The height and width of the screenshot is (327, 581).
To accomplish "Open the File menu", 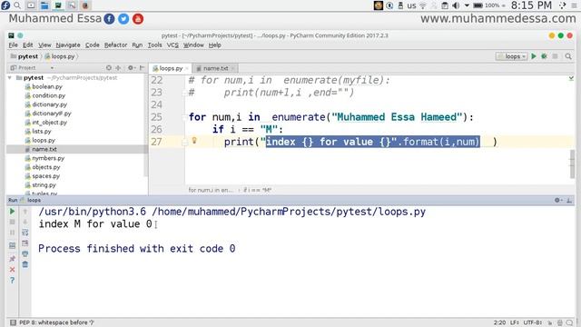I will coord(13,45).
